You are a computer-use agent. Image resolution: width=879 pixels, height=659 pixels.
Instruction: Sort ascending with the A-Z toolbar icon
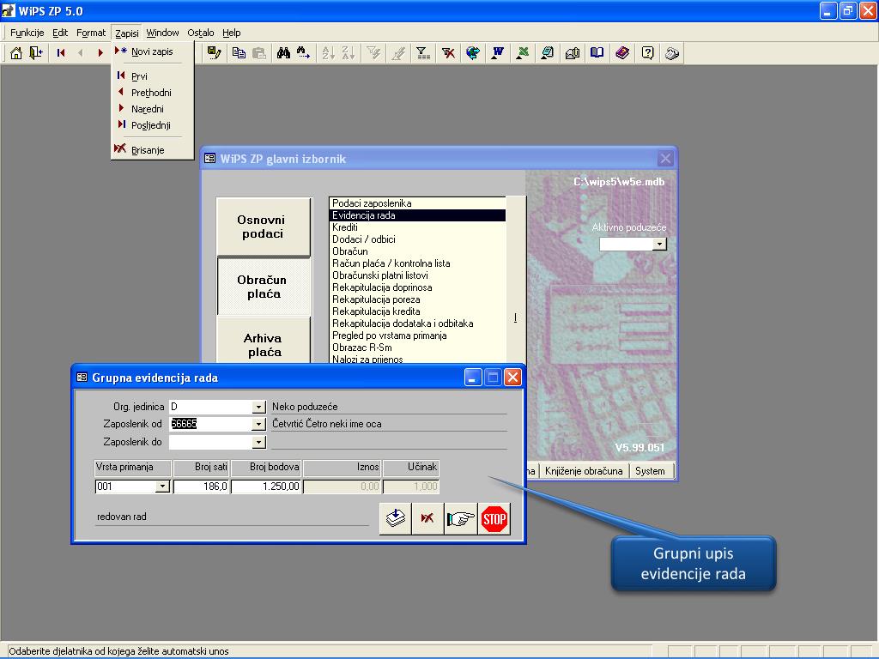coord(329,53)
